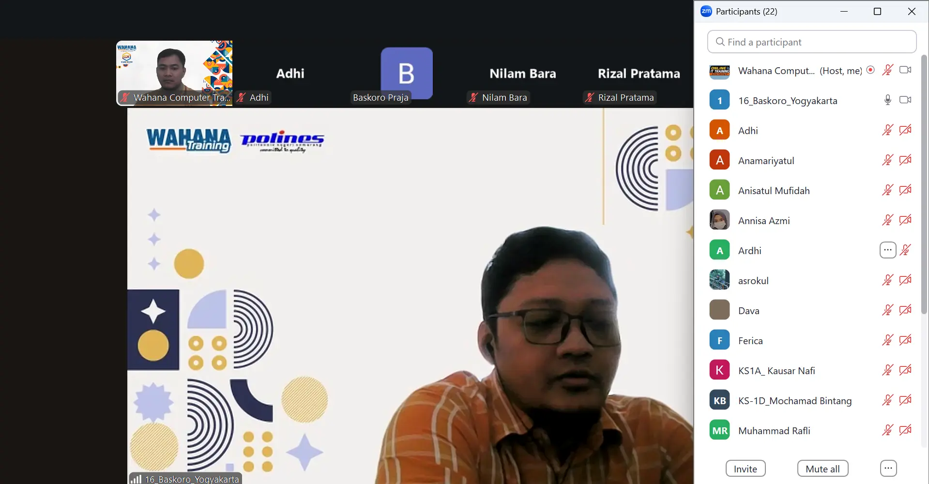Select the Wahana Computer Training video thumbnail

(174, 73)
